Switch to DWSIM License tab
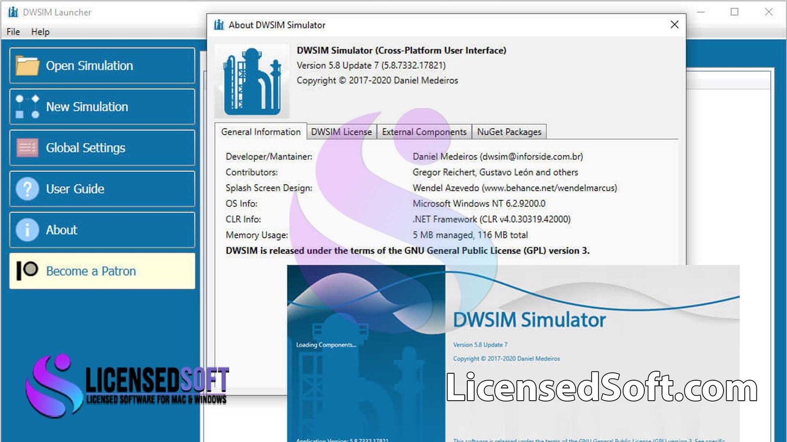 click(x=341, y=132)
